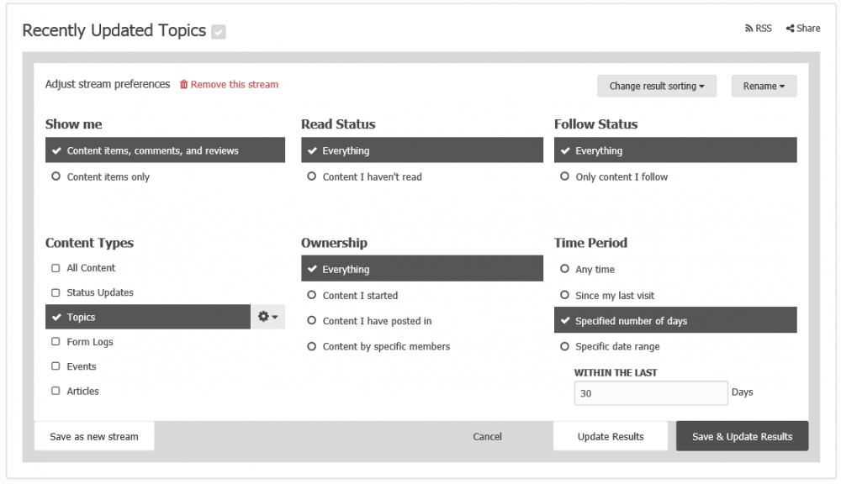Click the RSS feed icon

[748, 29]
